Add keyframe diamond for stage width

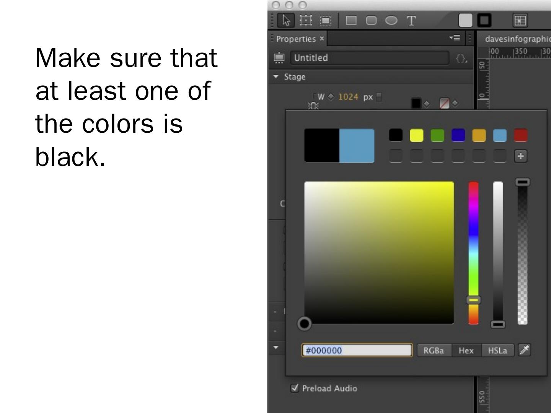[x=331, y=97]
